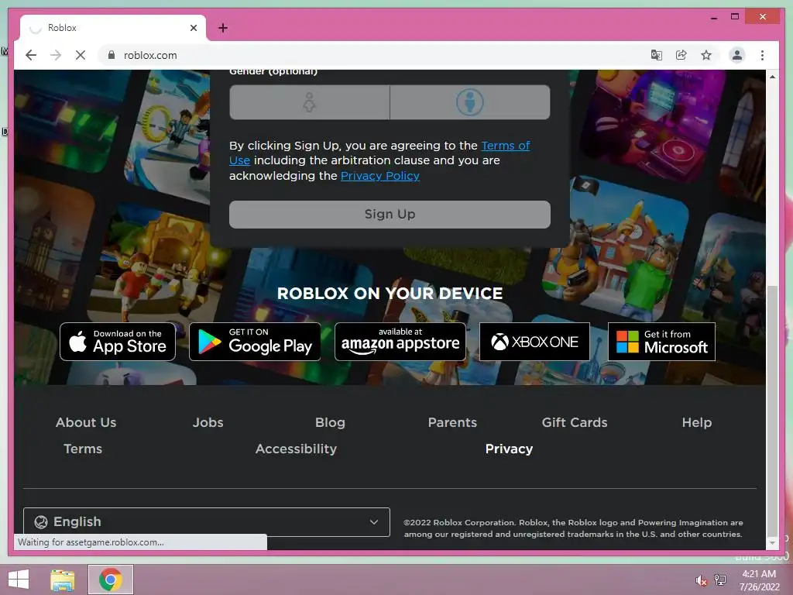Click the Chrome taskbar icon
The image size is (793, 595).
point(110,580)
